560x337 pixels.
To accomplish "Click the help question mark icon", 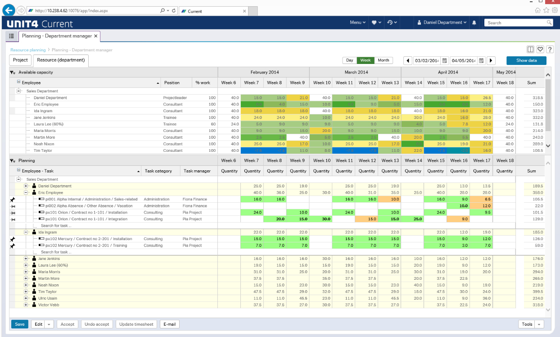I will 550,50.
